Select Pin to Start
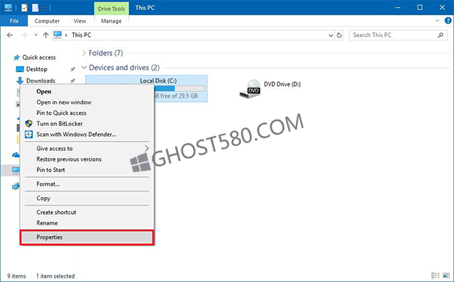 [87, 170]
